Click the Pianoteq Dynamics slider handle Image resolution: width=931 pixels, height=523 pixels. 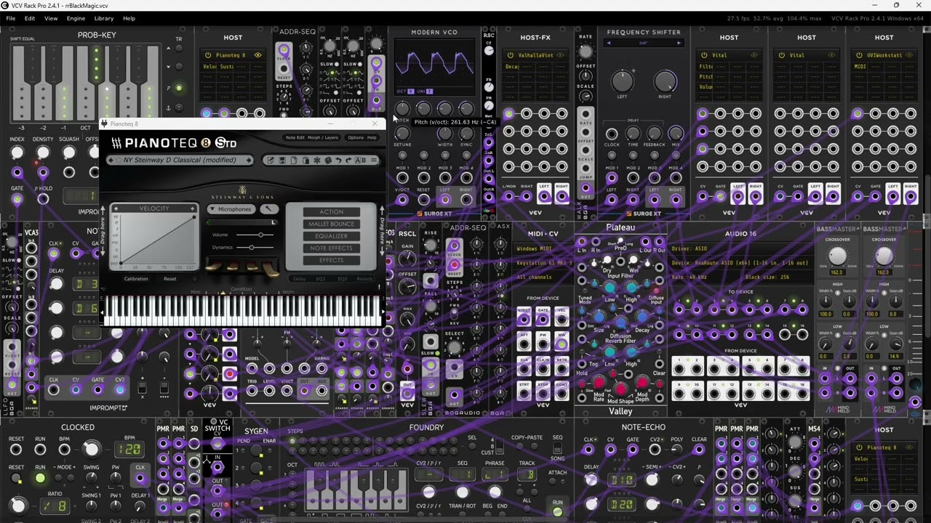coord(252,247)
